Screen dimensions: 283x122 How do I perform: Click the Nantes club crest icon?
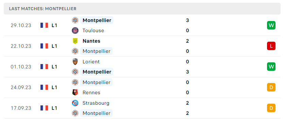pos(75,41)
